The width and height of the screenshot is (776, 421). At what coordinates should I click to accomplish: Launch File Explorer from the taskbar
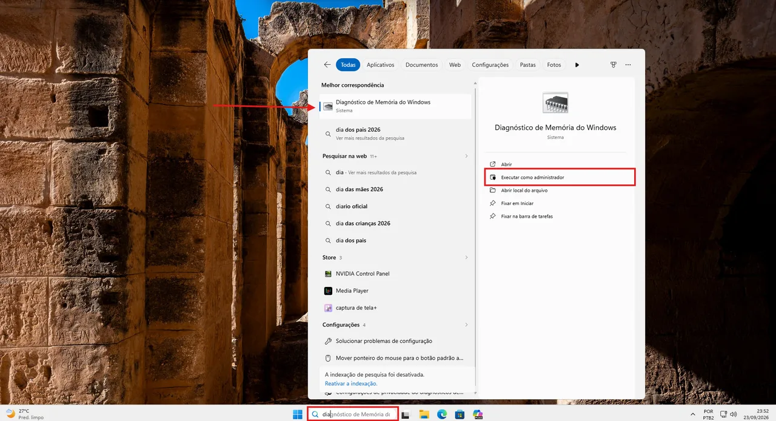(424, 414)
